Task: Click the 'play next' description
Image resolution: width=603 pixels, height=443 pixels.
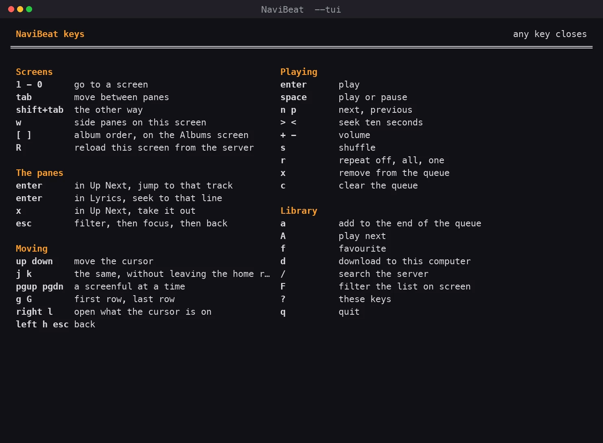Action: (x=362, y=236)
